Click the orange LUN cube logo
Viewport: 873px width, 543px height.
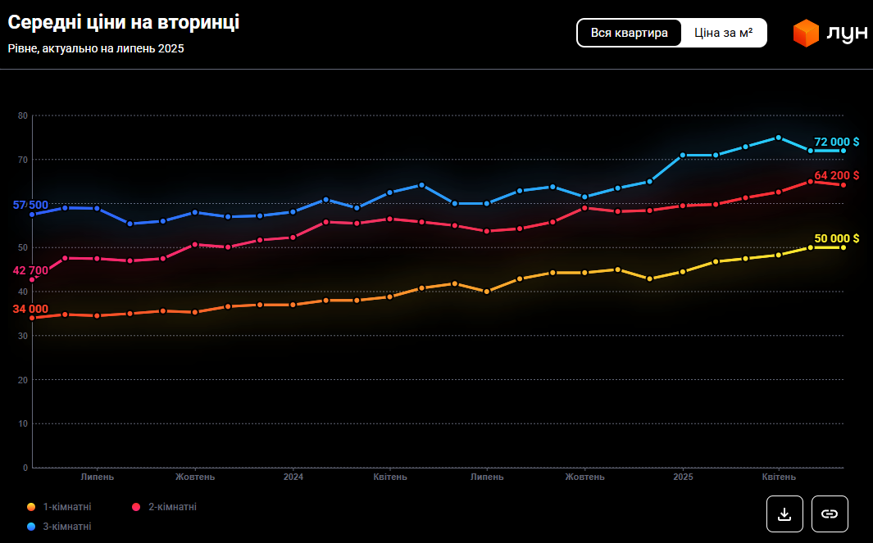[x=806, y=33]
